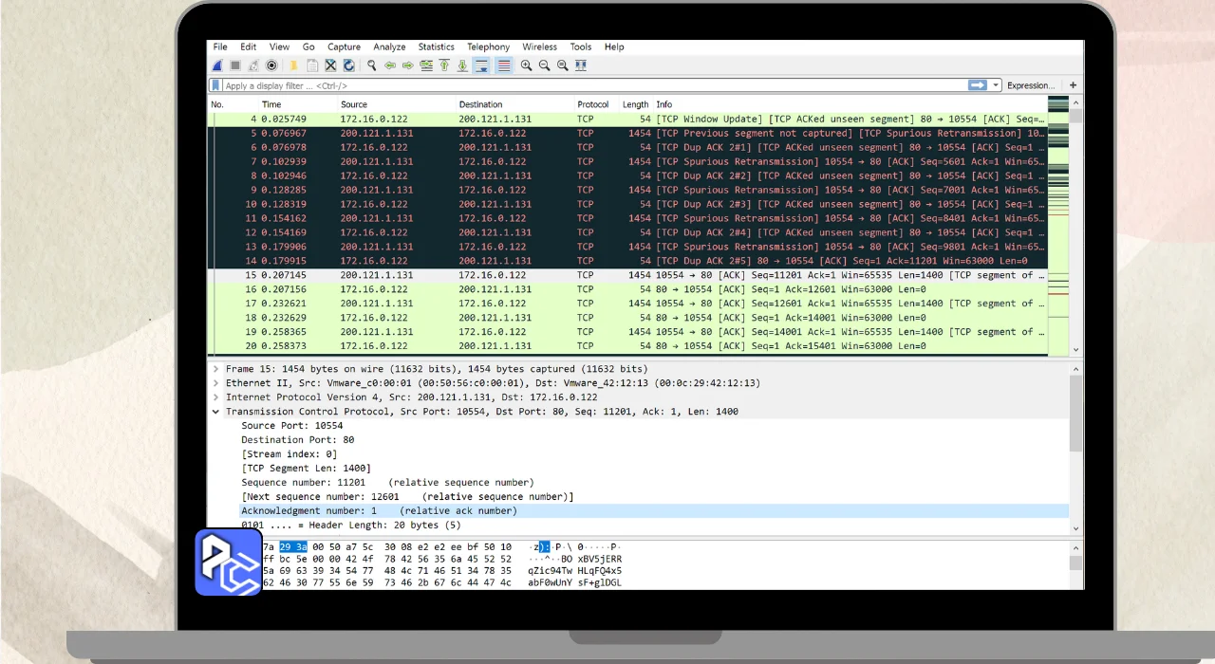Toggle packet list colorization
The width and height of the screenshot is (1215, 664).
[x=503, y=65]
